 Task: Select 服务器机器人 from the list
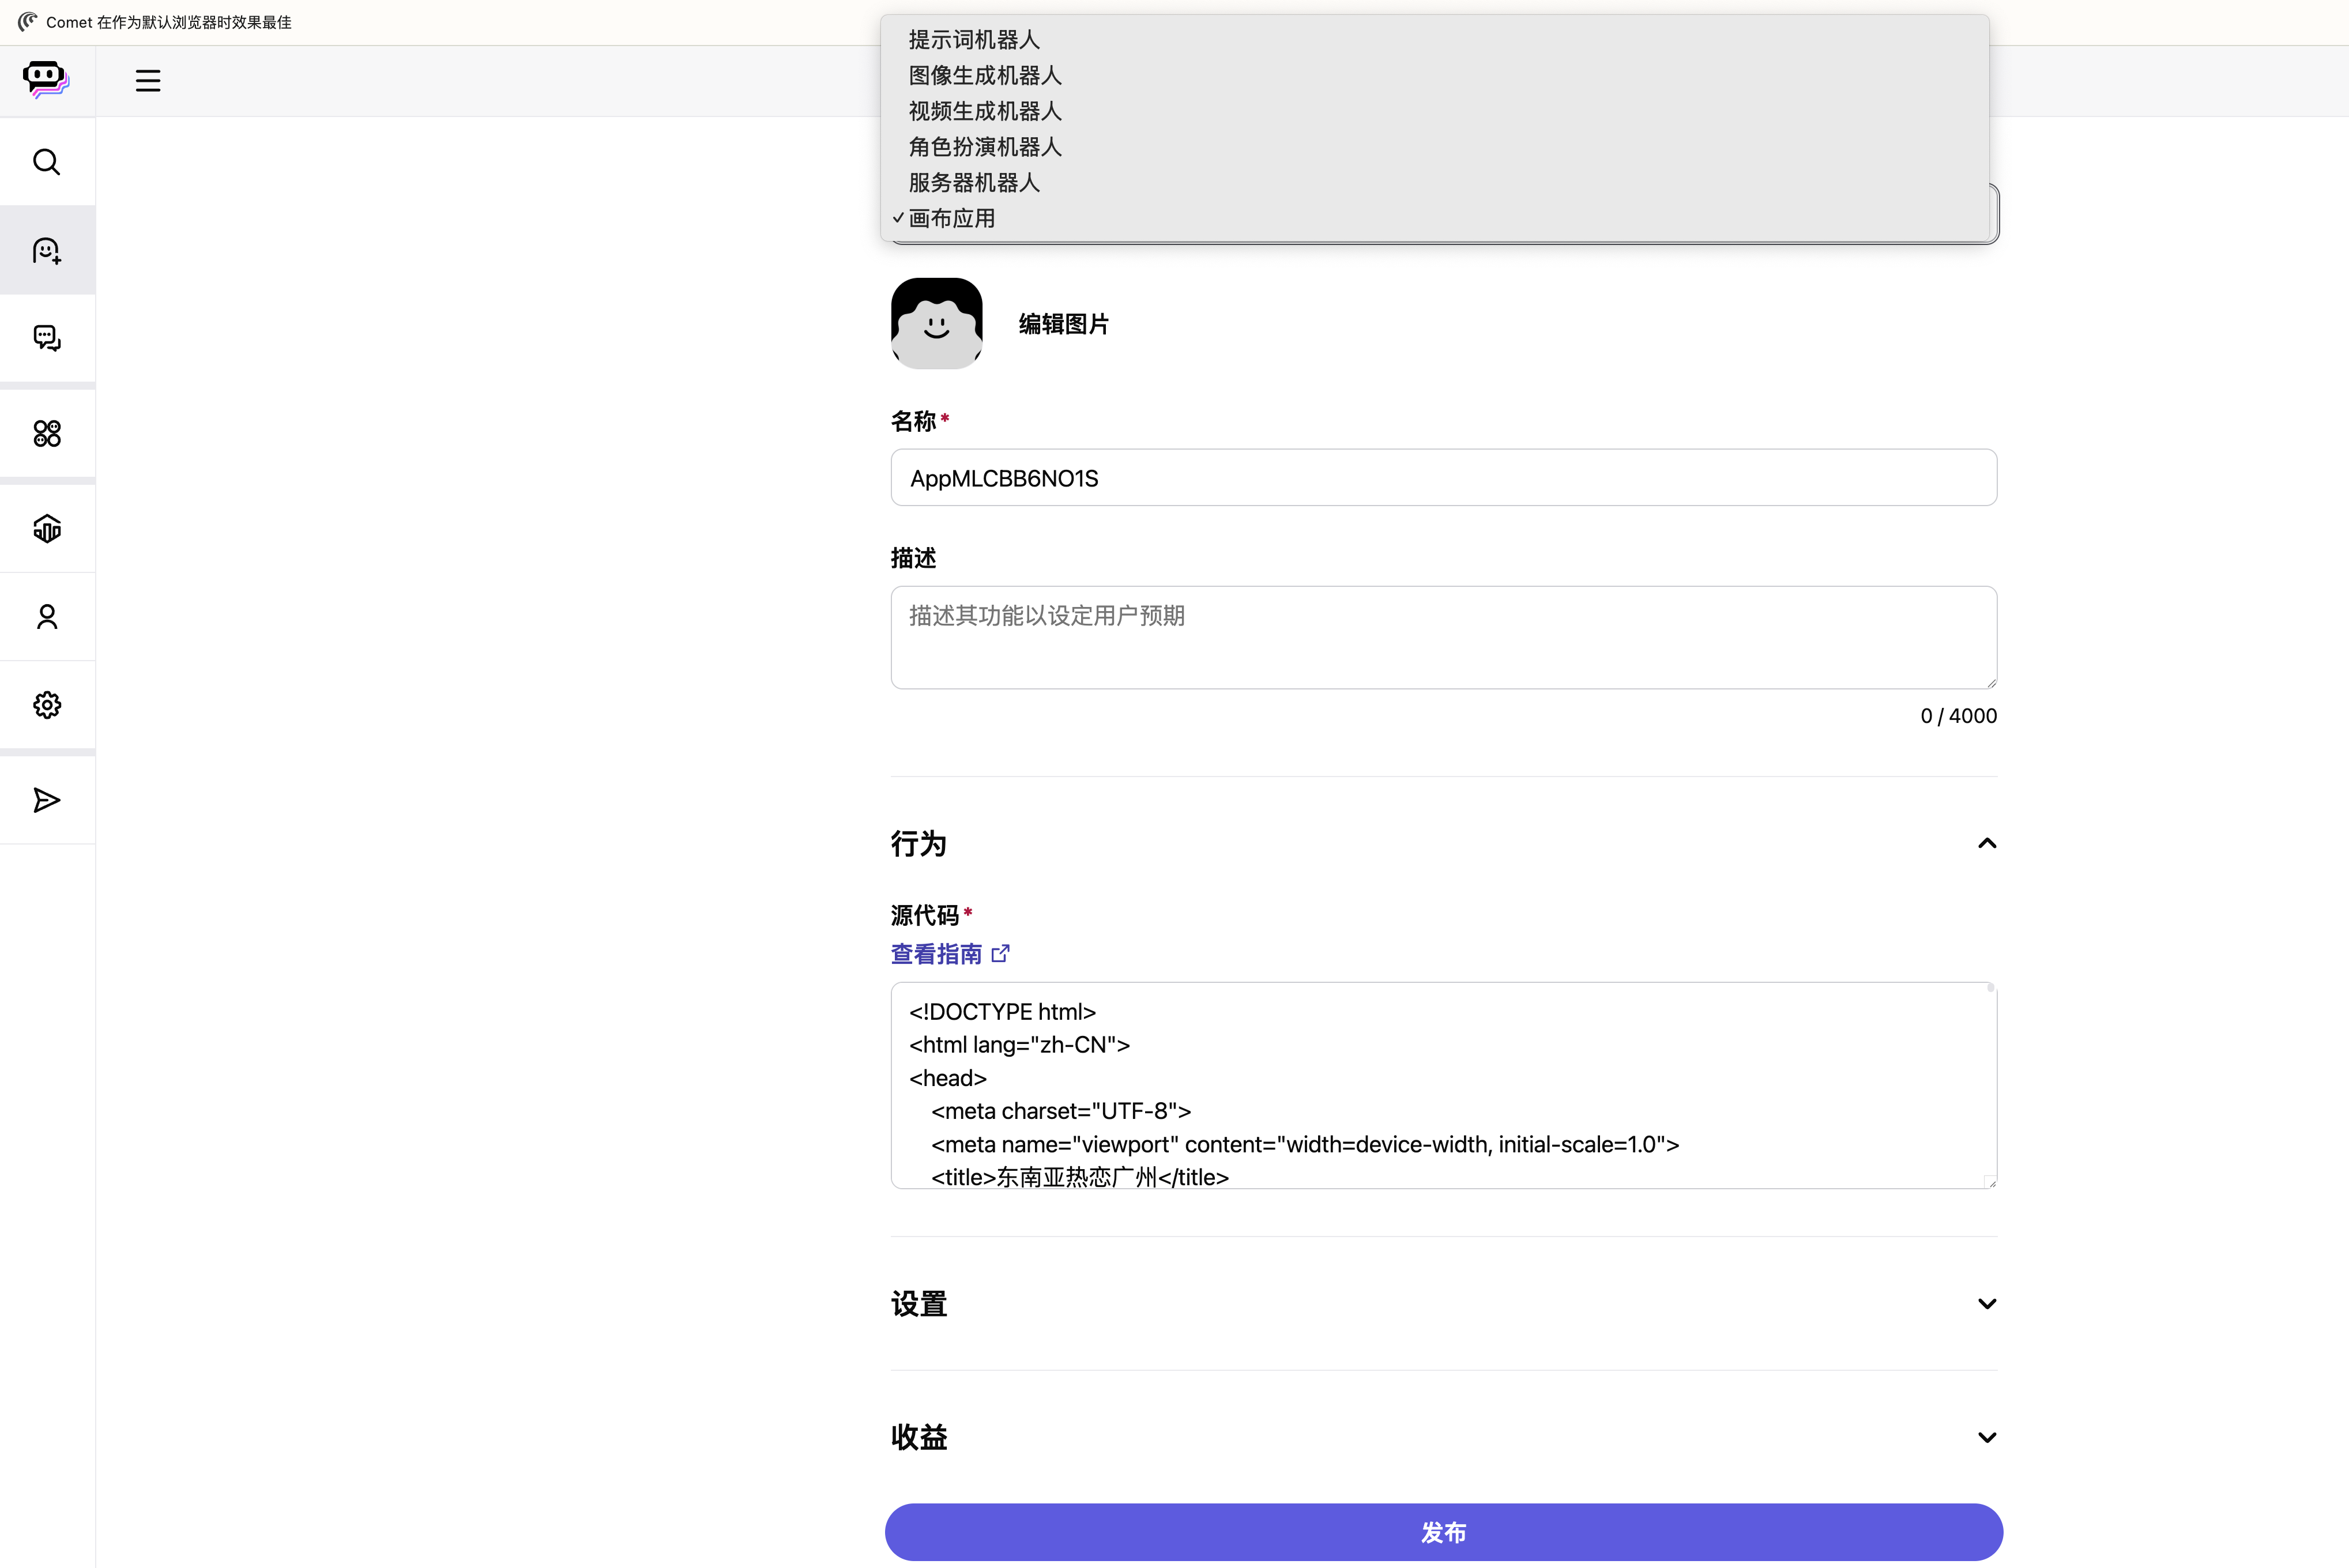(x=972, y=183)
